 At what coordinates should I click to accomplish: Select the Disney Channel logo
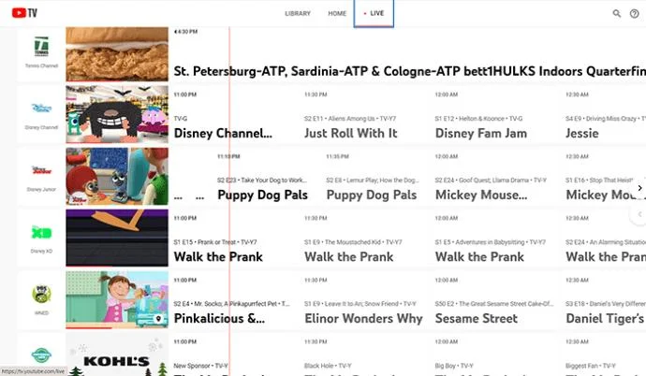41,108
